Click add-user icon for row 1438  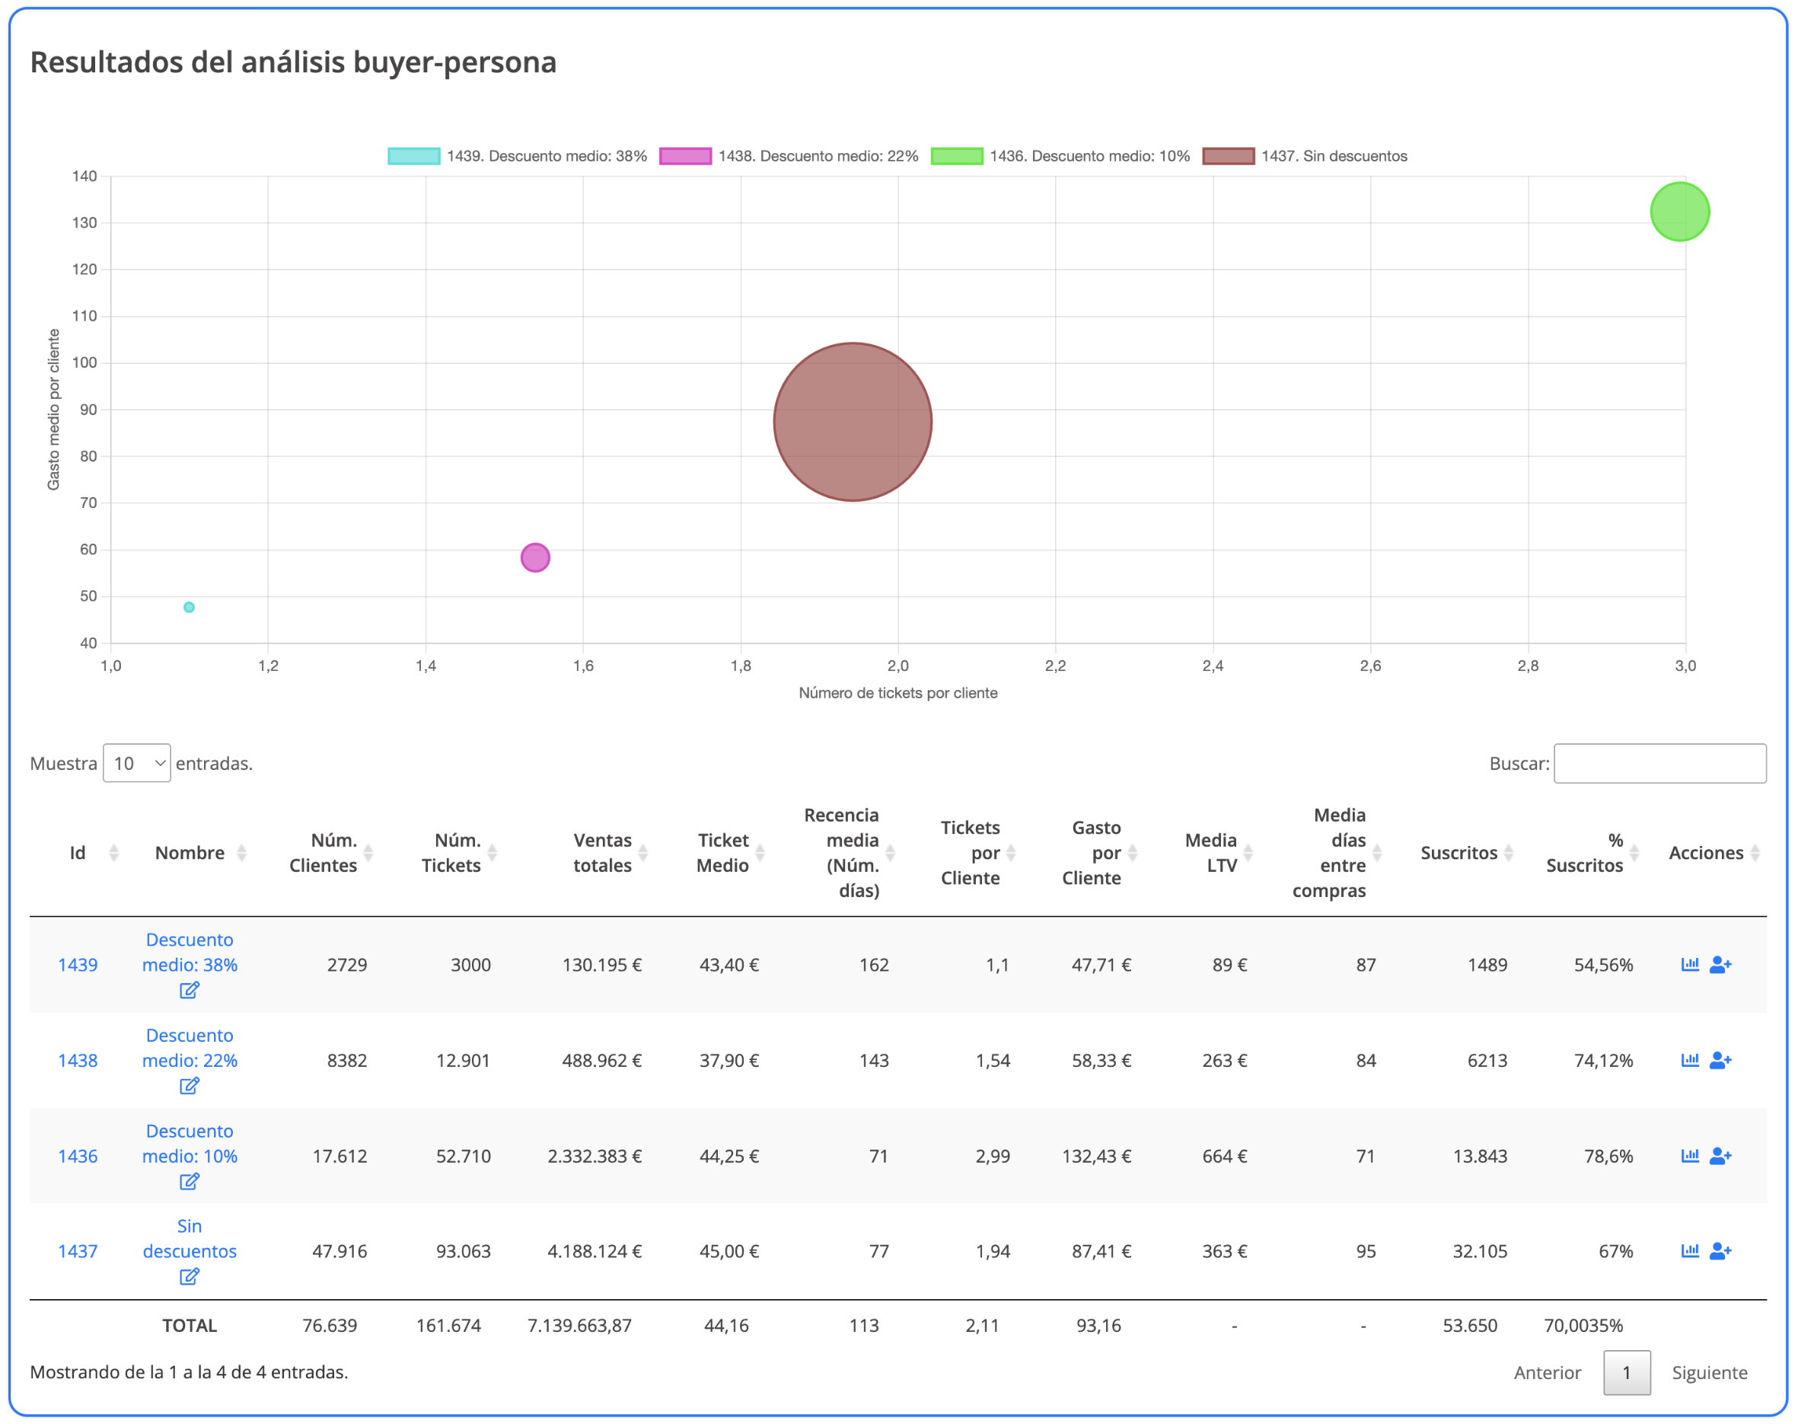[x=1720, y=1061]
